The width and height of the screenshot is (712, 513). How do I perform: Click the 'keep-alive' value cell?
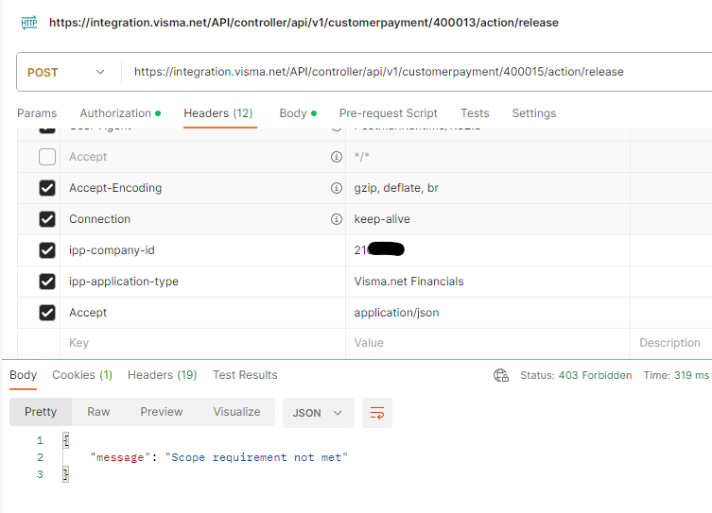click(488, 219)
